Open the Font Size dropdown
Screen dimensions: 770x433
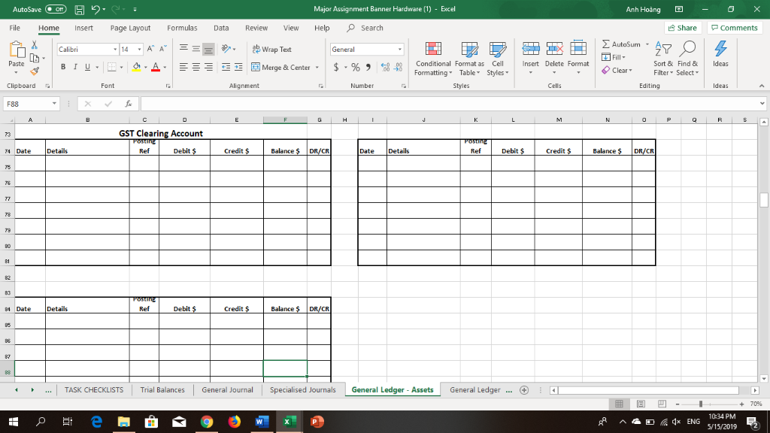(139, 50)
